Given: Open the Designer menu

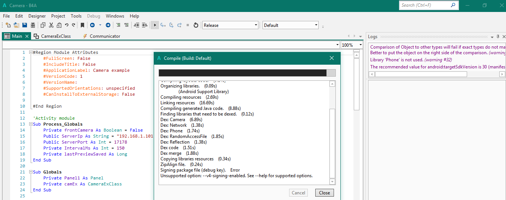Looking at the screenshot, I should pos(37,16).
